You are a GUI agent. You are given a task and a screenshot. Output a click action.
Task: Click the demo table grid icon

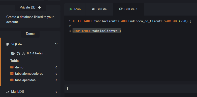(12, 67)
